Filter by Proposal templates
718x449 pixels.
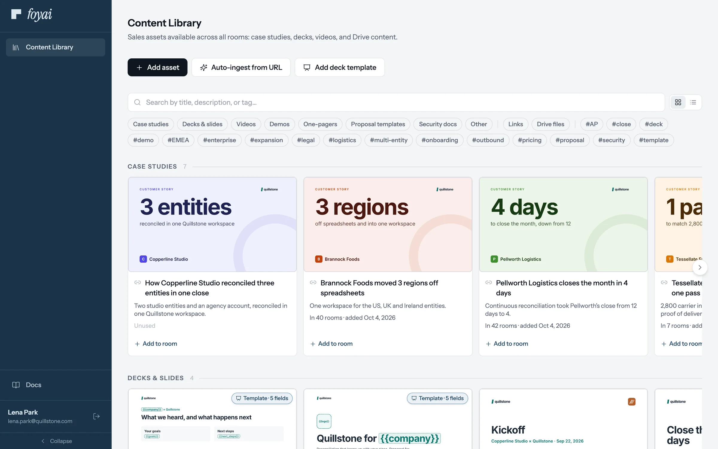pyautogui.click(x=378, y=124)
